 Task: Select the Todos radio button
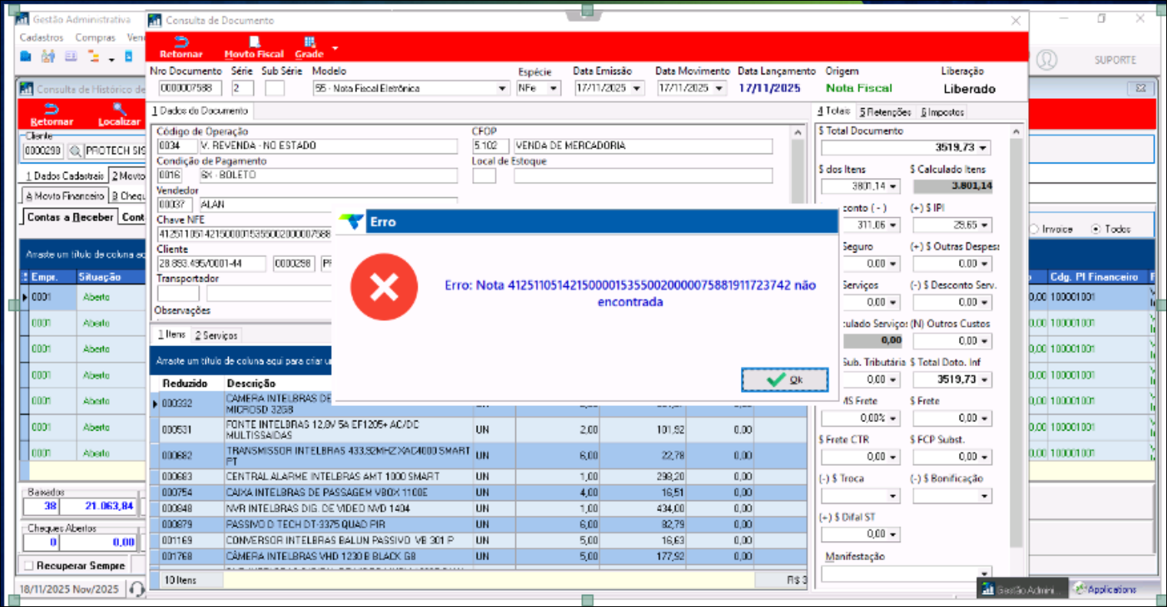pyautogui.click(x=1096, y=229)
